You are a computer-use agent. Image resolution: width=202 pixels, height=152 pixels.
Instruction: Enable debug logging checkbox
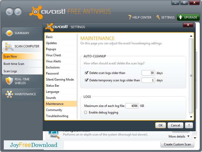(x=86, y=112)
